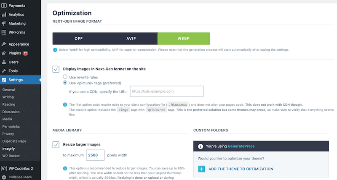Open the GeneratePress theme link
This screenshot has width=337, height=180.
(241, 146)
